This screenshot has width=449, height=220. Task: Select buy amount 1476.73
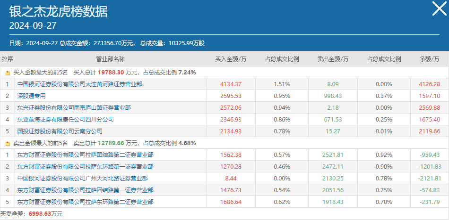tap(231, 190)
